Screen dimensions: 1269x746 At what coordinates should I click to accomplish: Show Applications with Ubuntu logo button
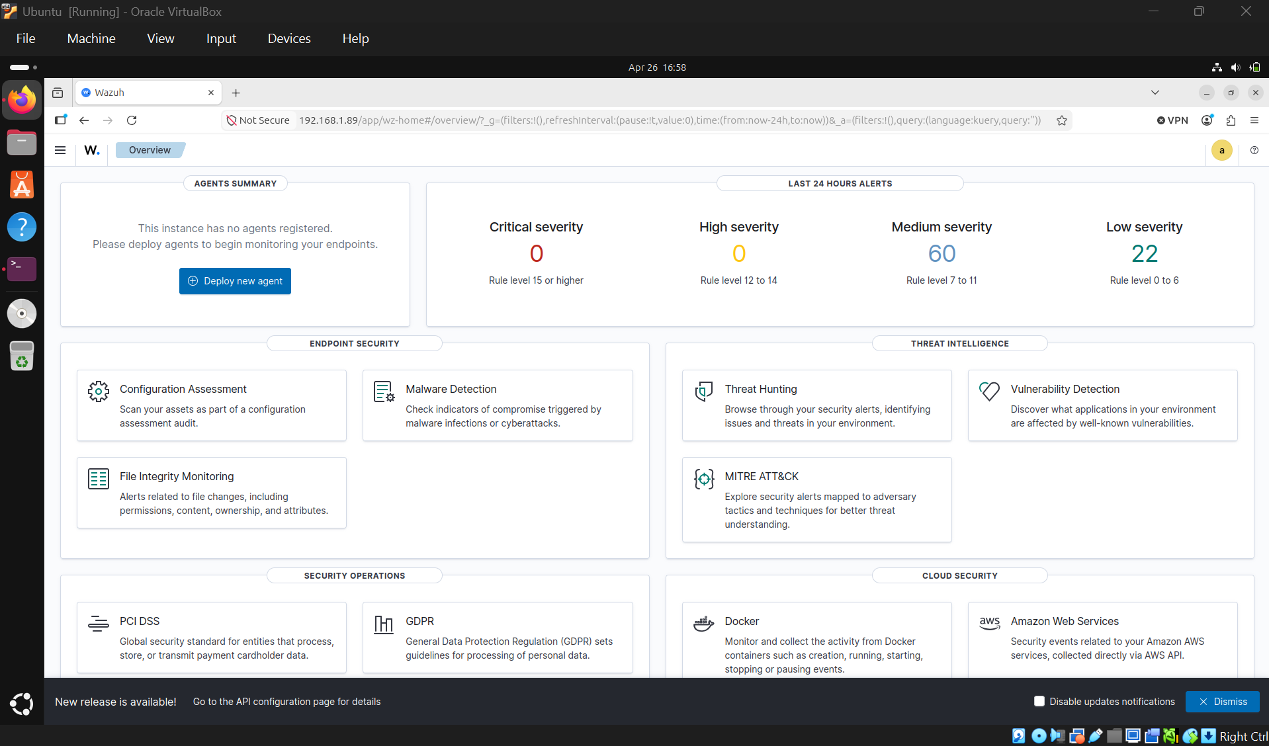pyautogui.click(x=22, y=704)
